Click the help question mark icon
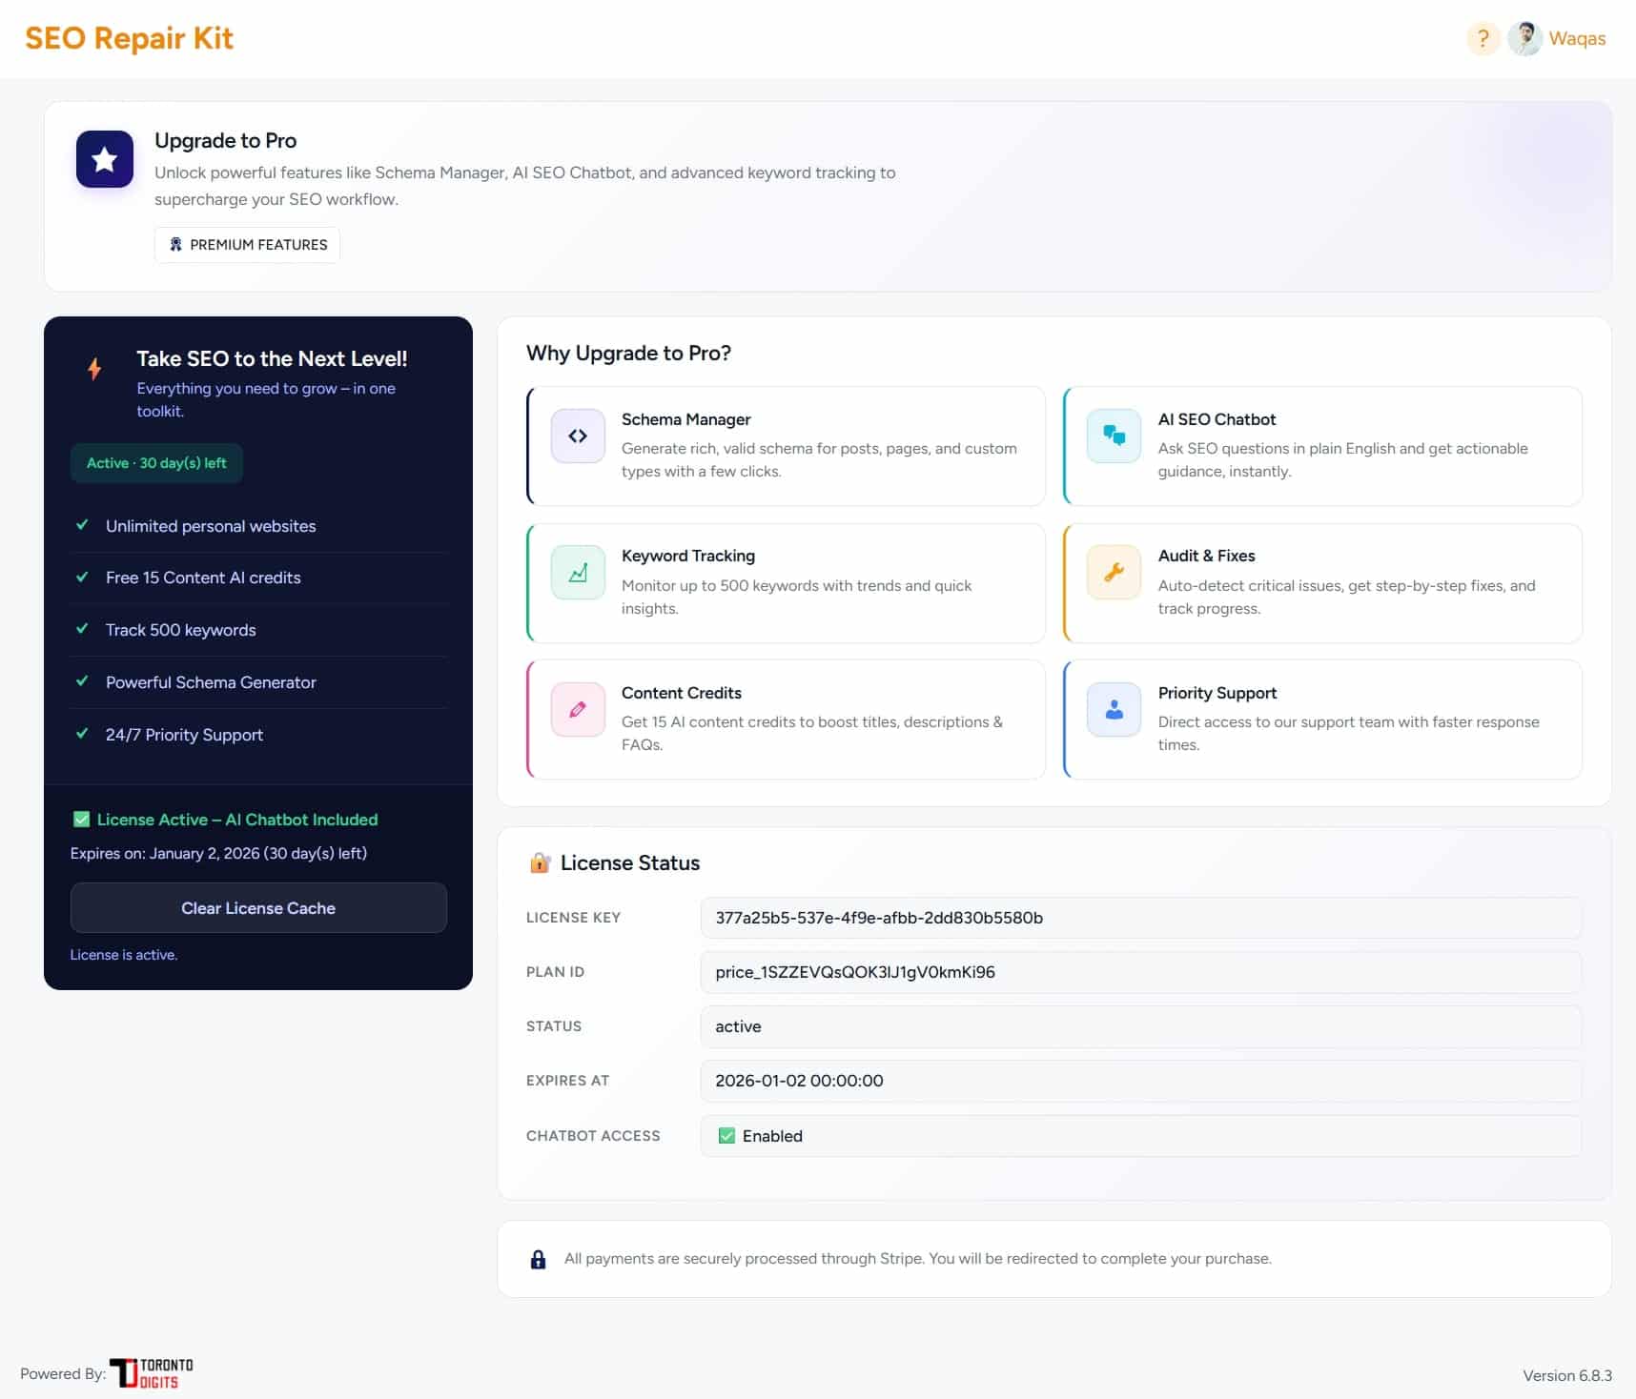Image resolution: width=1636 pixels, height=1399 pixels. point(1482,39)
